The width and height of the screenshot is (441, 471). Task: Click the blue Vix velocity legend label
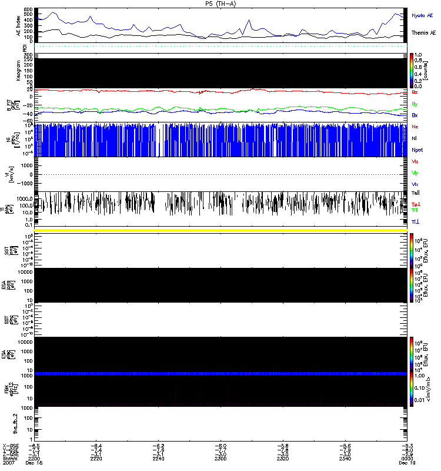[x=415, y=184]
